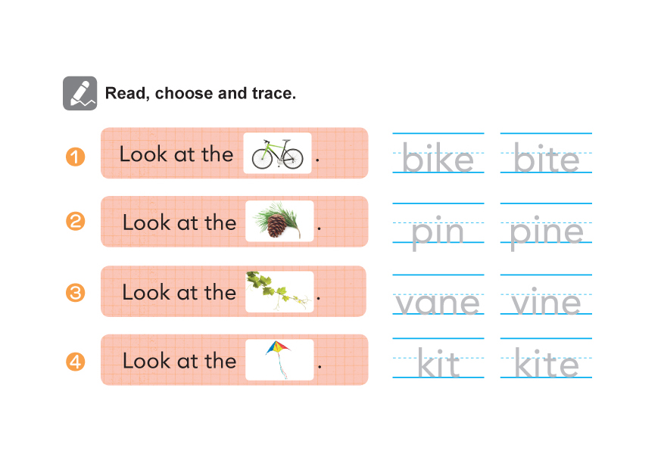Choose the word "bike"
The height and width of the screenshot is (463, 661).
[x=438, y=160]
